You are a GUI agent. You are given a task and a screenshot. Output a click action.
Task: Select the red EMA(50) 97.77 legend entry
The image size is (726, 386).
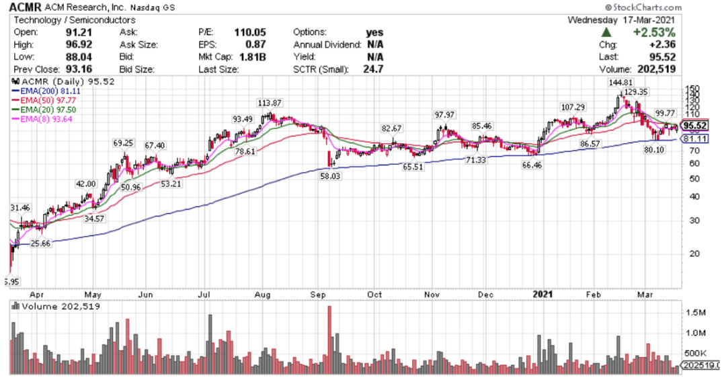[x=44, y=101]
